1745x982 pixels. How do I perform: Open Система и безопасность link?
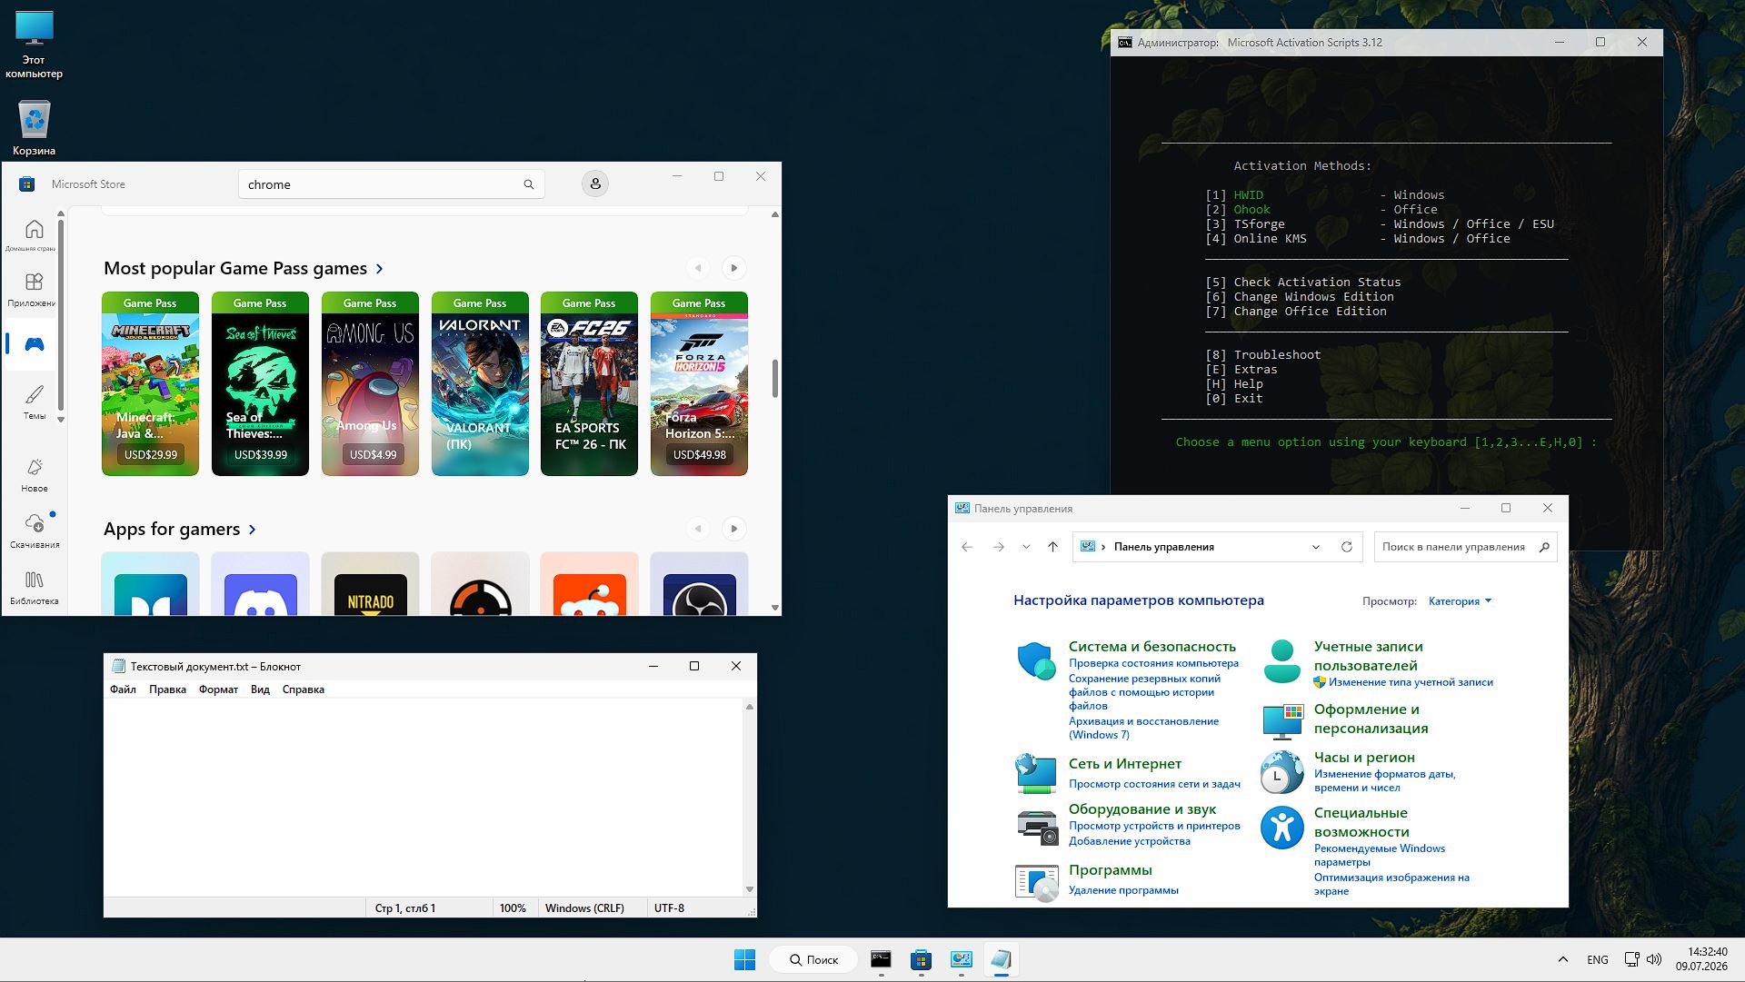(x=1152, y=647)
